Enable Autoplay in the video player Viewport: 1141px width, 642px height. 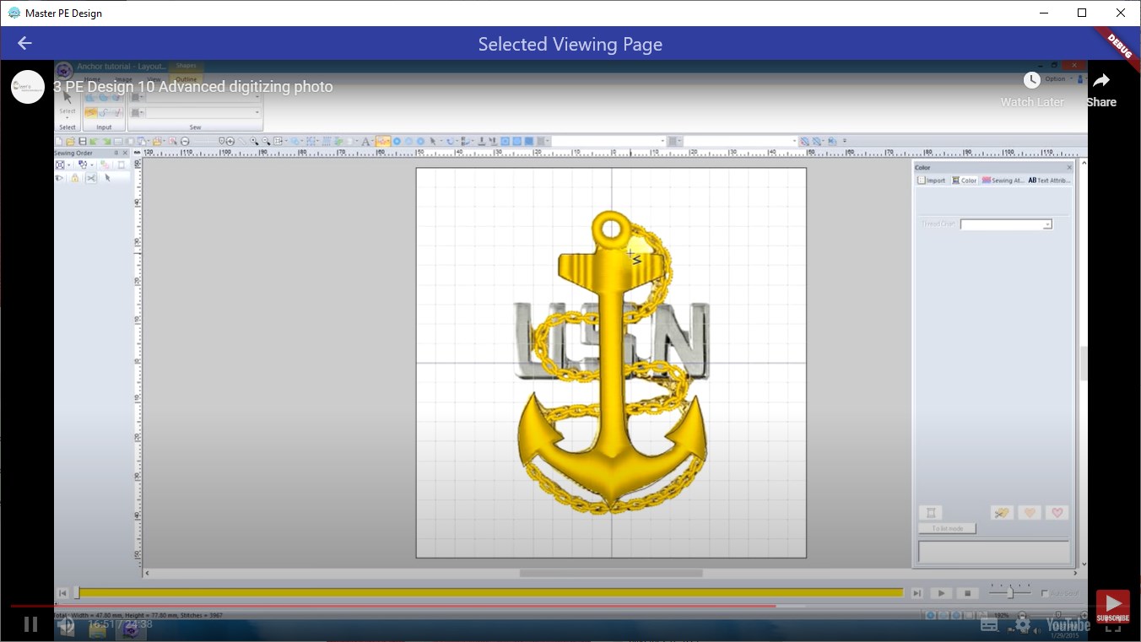pyautogui.click(x=1045, y=593)
